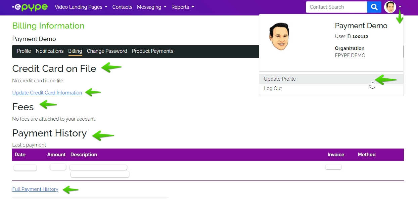Viewport: 418px width, 204px height.
Task: Click the Payment History heading
Action: (x=50, y=133)
